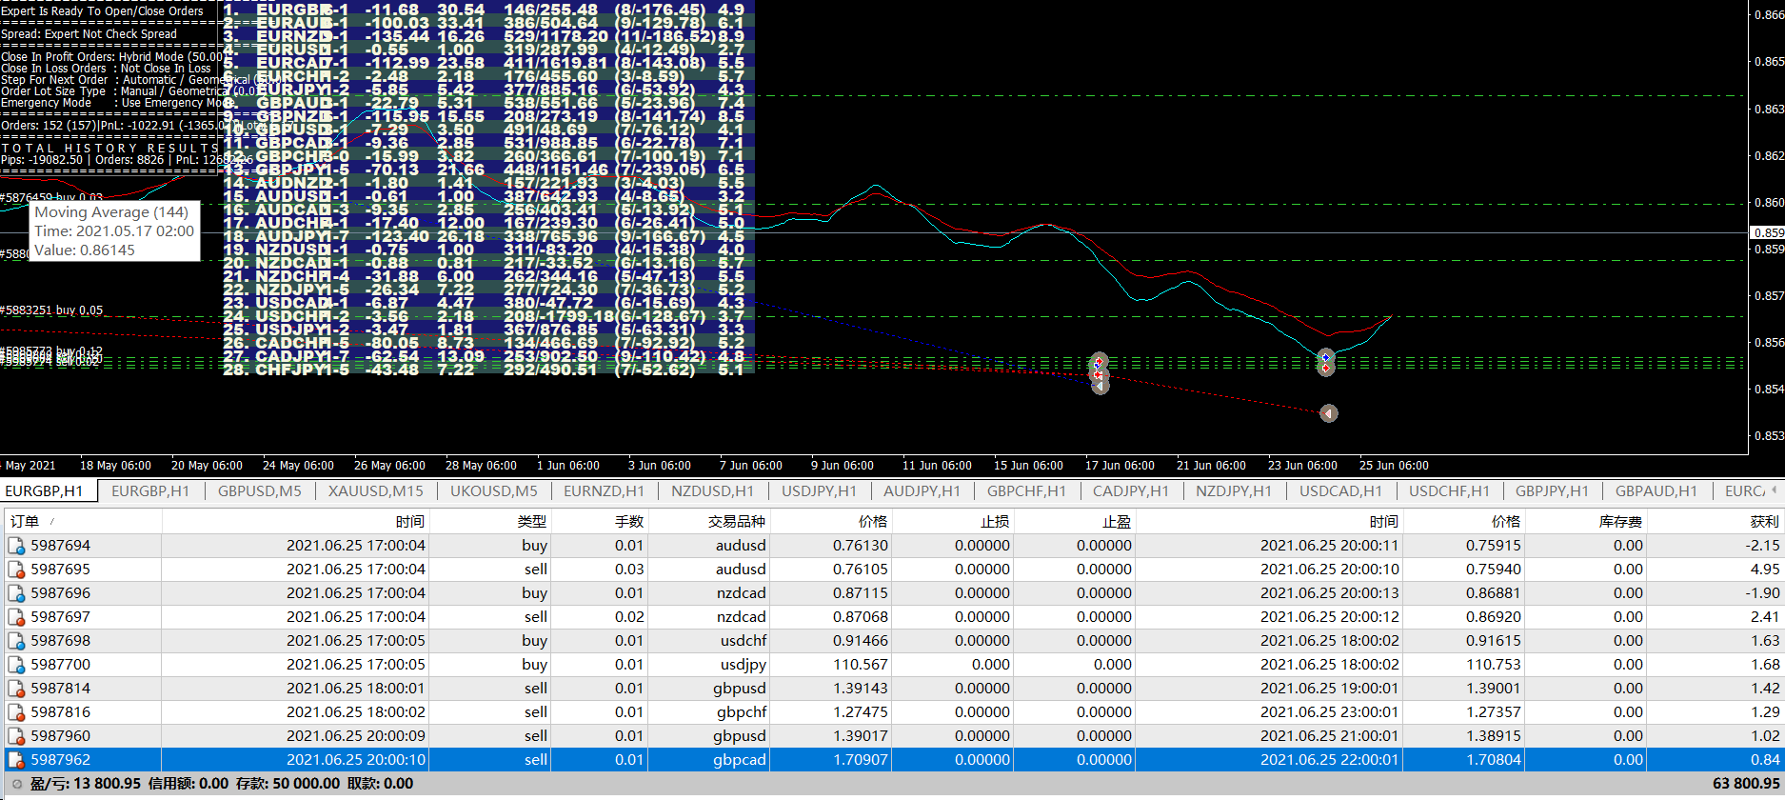Select the AUDJPY,H1 chart tab
This screenshot has width=1785, height=800.
(x=922, y=491)
